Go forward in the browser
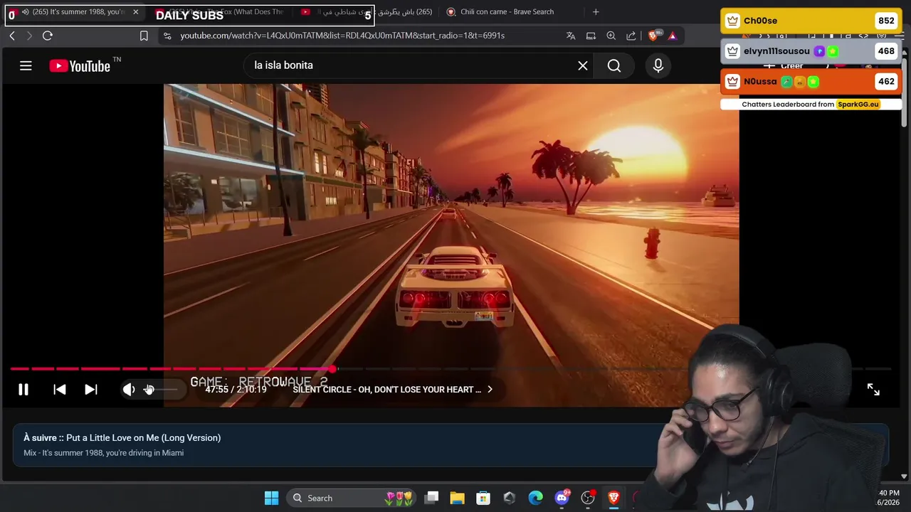The image size is (911, 512). click(x=29, y=36)
